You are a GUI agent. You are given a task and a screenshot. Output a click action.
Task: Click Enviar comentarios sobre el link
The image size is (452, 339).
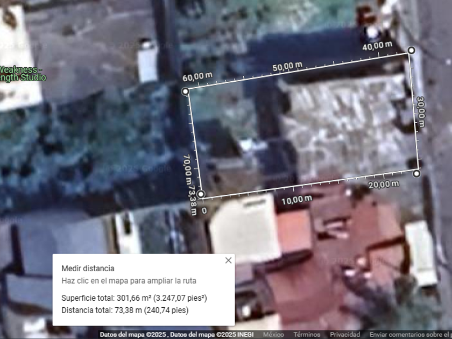(x=410, y=334)
